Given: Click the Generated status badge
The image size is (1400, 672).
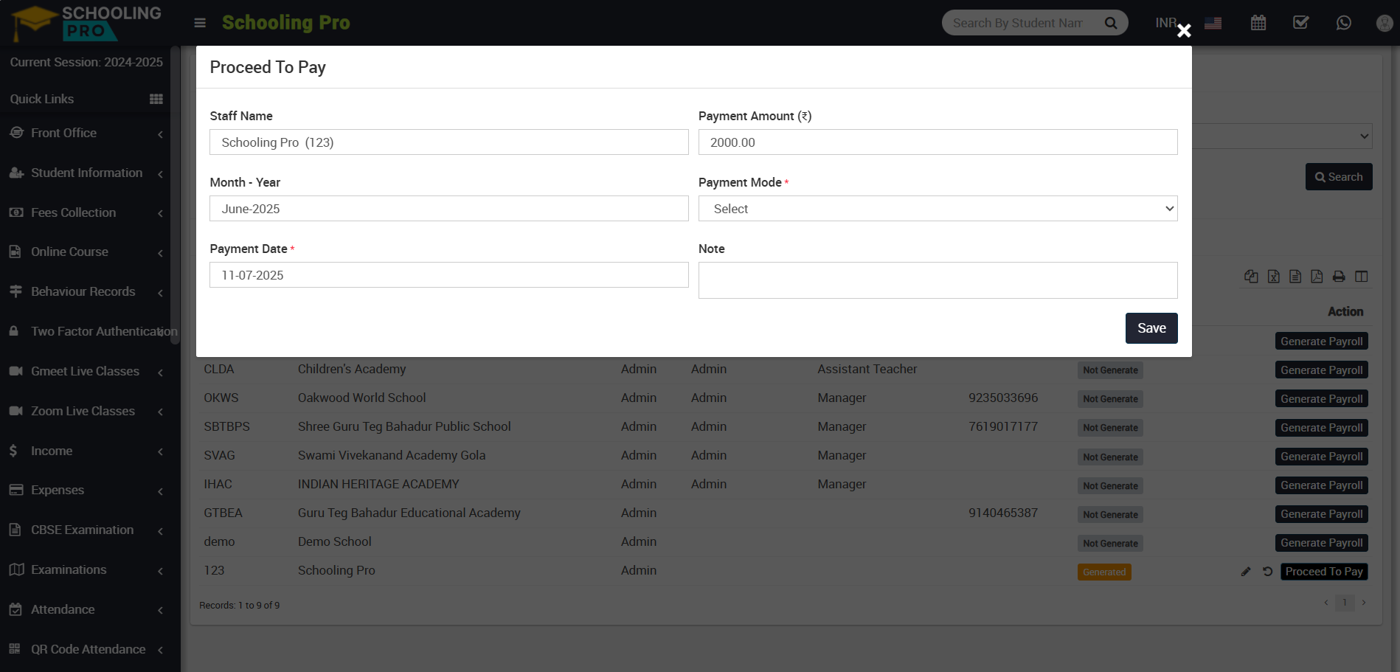Looking at the screenshot, I should [1104, 572].
